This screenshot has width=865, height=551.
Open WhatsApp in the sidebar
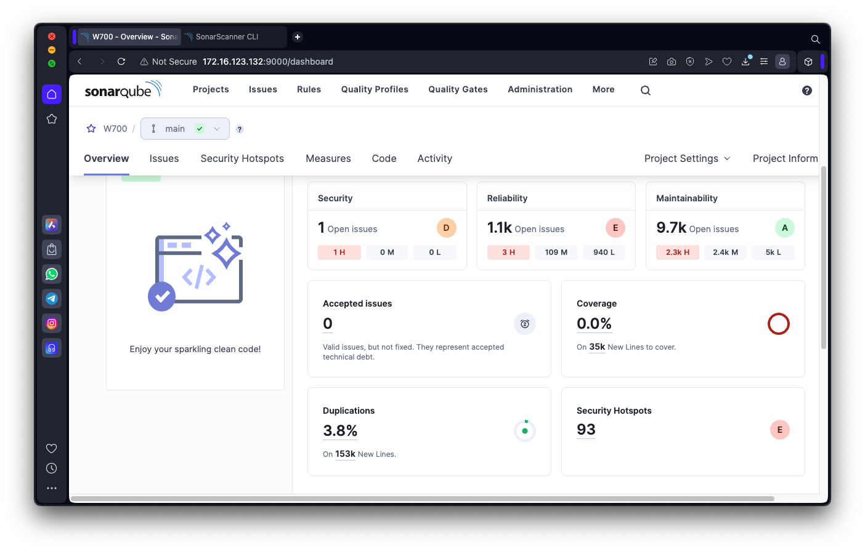pos(52,274)
